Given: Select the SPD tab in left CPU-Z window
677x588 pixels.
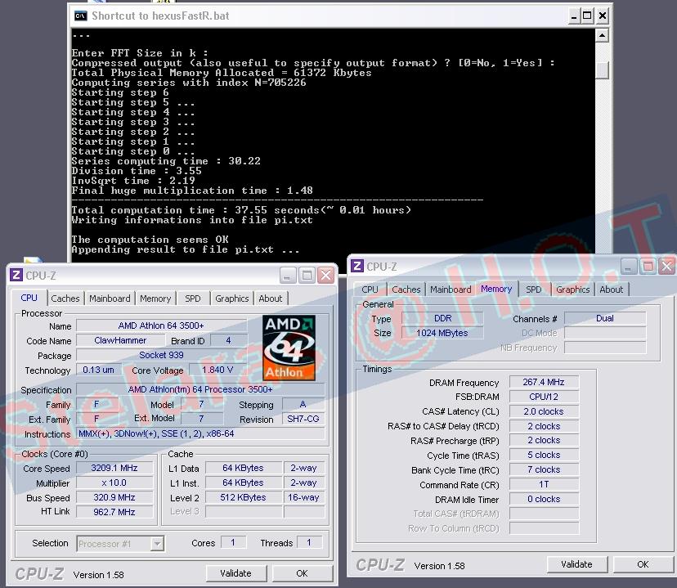Looking at the screenshot, I should pyautogui.click(x=193, y=298).
